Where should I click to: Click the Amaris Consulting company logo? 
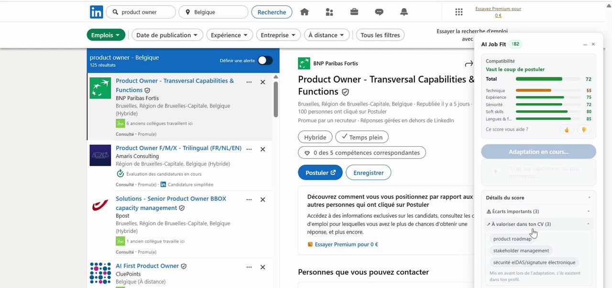[100, 155]
